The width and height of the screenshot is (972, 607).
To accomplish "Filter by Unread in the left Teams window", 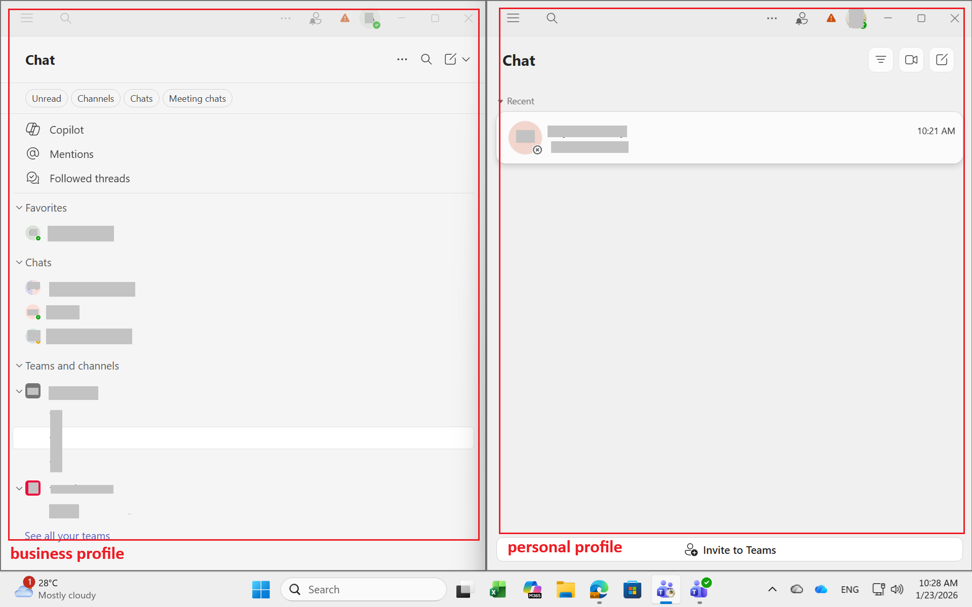I will (x=47, y=98).
